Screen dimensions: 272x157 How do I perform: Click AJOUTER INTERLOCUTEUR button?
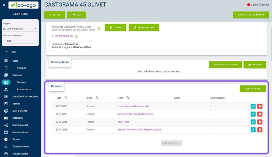[x=225, y=65]
